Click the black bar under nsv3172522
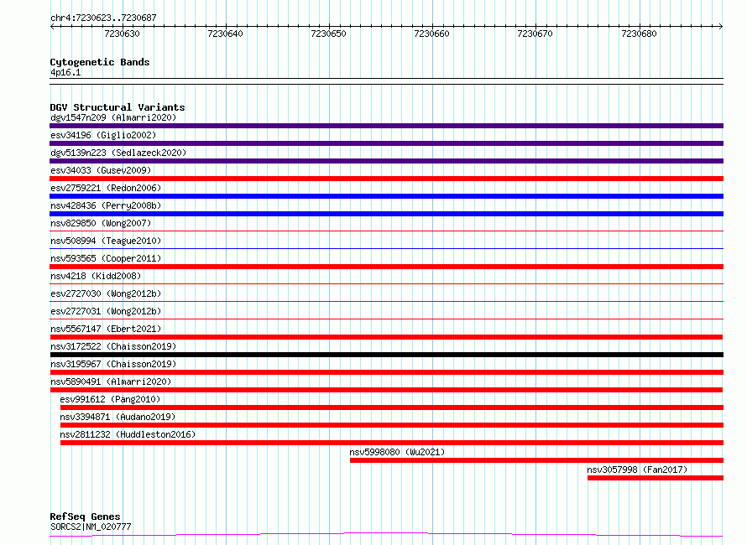Screen dimensions: 747x545 [386, 355]
